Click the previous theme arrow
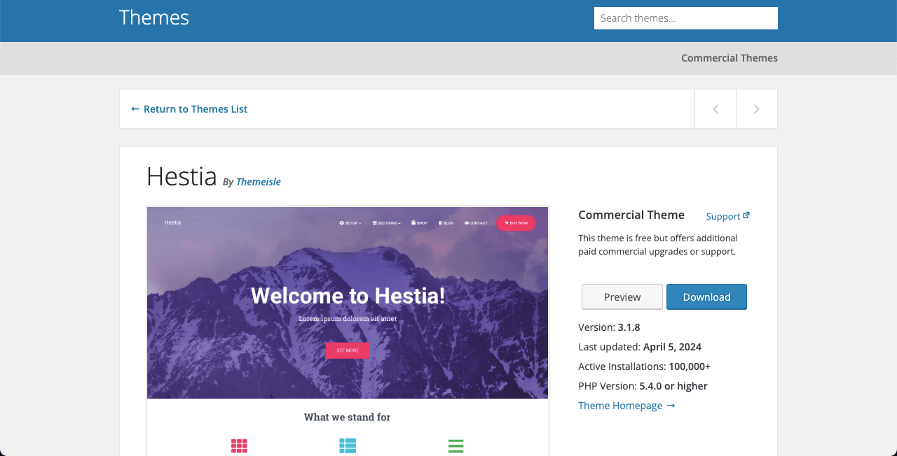This screenshot has height=456, width=897. [x=715, y=109]
